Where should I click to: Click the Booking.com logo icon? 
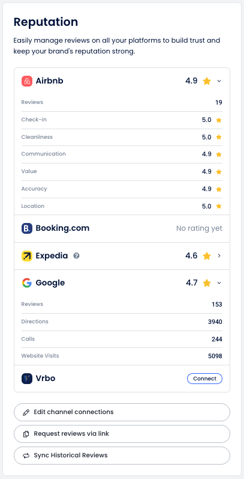(x=27, y=228)
